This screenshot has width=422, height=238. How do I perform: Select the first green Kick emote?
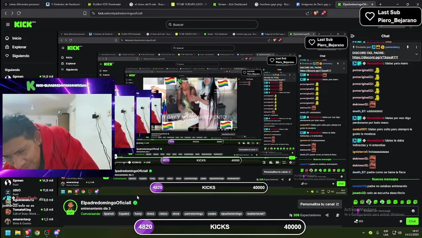click(355, 202)
